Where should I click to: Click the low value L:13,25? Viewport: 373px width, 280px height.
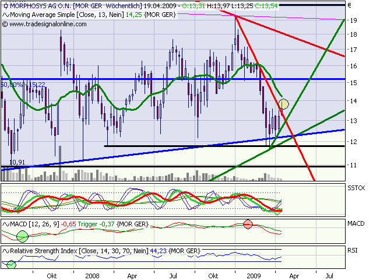tap(242, 6)
